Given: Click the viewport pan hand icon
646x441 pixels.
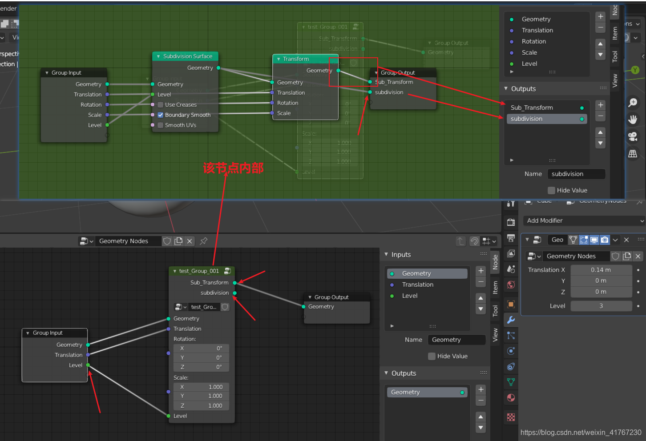Looking at the screenshot, I should 633,120.
